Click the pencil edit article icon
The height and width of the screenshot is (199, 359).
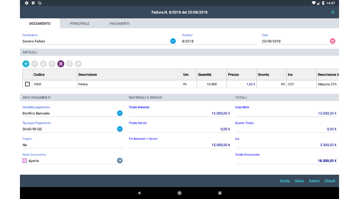[x=79, y=64]
